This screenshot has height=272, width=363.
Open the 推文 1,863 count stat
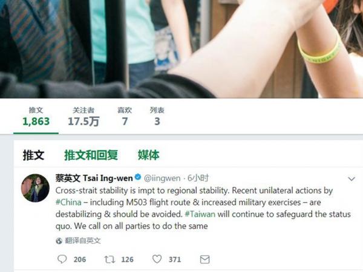click(36, 117)
